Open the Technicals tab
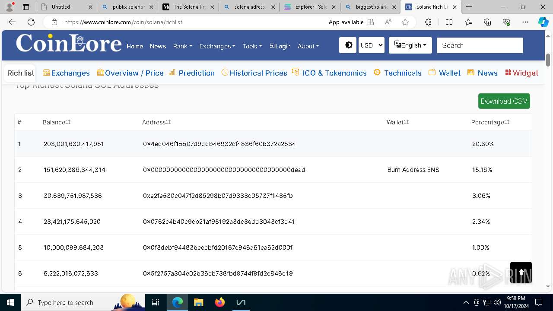The image size is (553, 311). 397,73
